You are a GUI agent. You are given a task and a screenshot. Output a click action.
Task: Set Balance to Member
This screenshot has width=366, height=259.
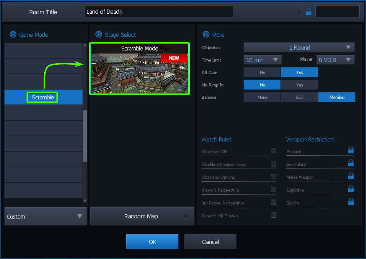[337, 97]
